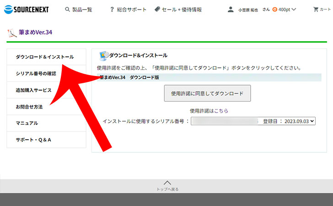Click the SOURCENEXT logo
Viewport: 333px width, 206px height.
coord(27,9)
